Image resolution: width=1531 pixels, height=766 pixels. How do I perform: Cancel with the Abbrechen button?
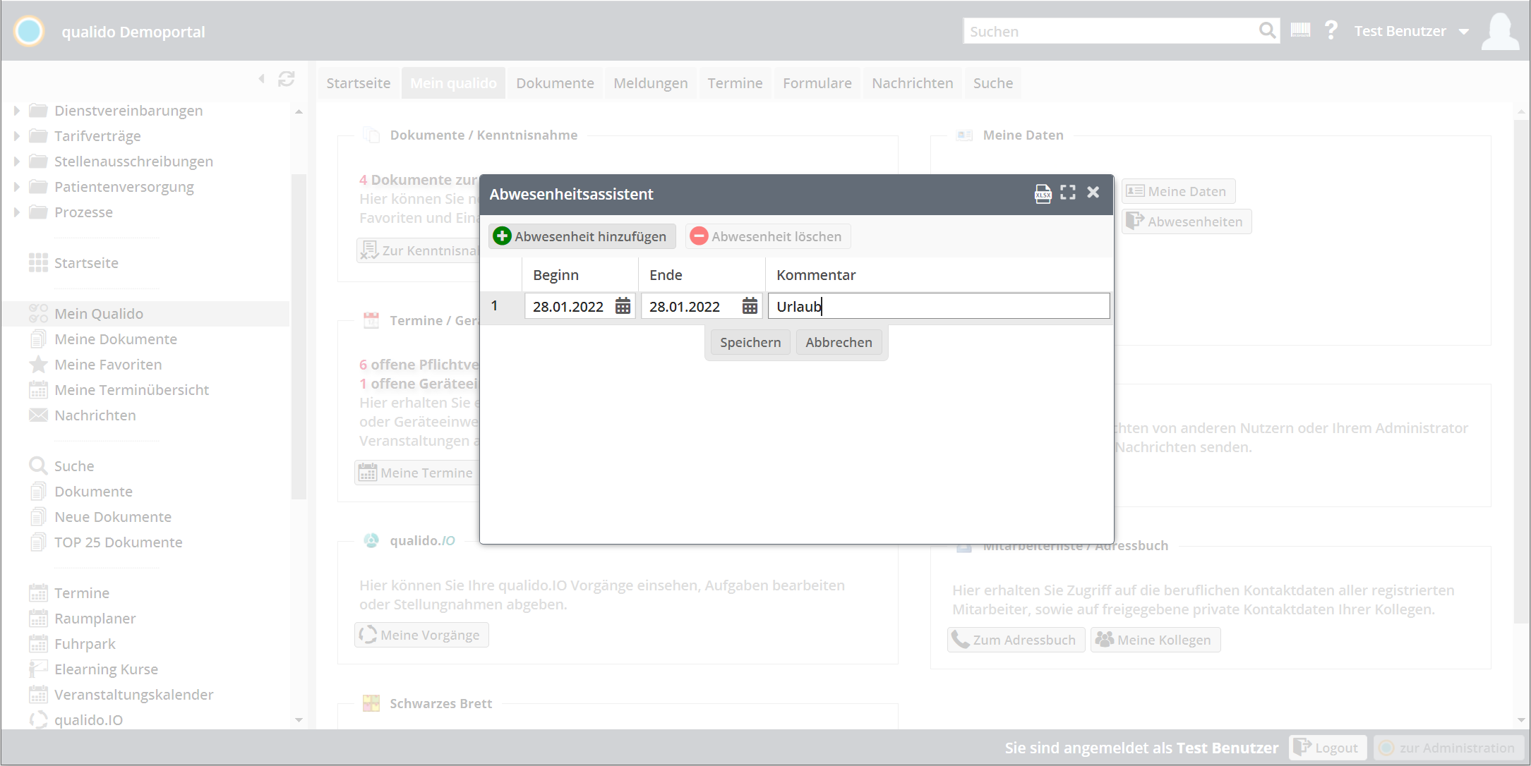coord(839,343)
